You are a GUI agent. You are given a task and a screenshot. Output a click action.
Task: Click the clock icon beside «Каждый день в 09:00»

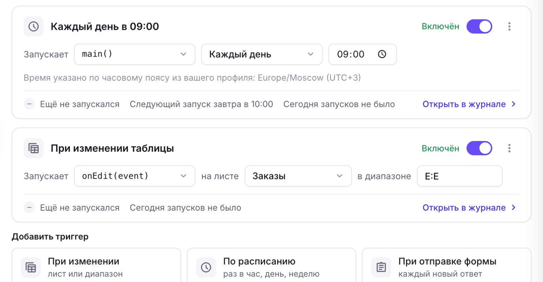coord(33,27)
